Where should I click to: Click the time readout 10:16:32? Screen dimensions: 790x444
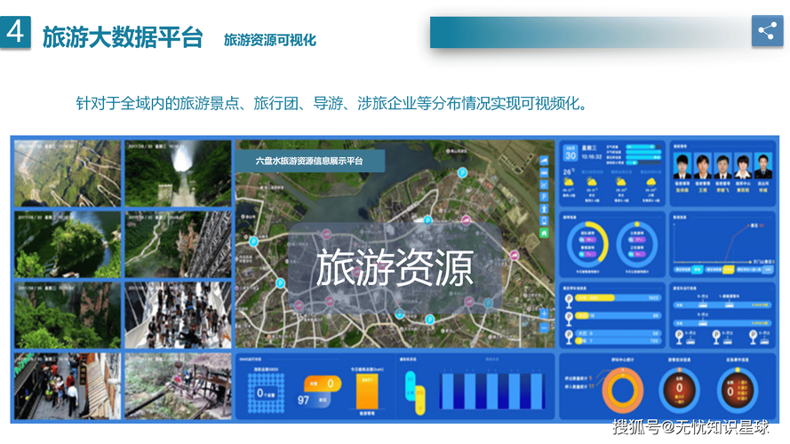pyautogui.click(x=592, y=157)
